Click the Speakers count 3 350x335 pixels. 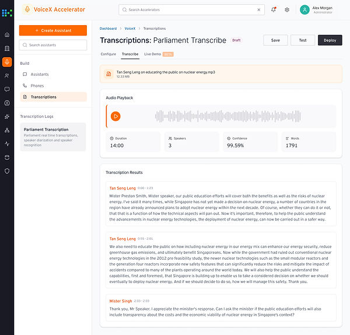tap(170, 145)
